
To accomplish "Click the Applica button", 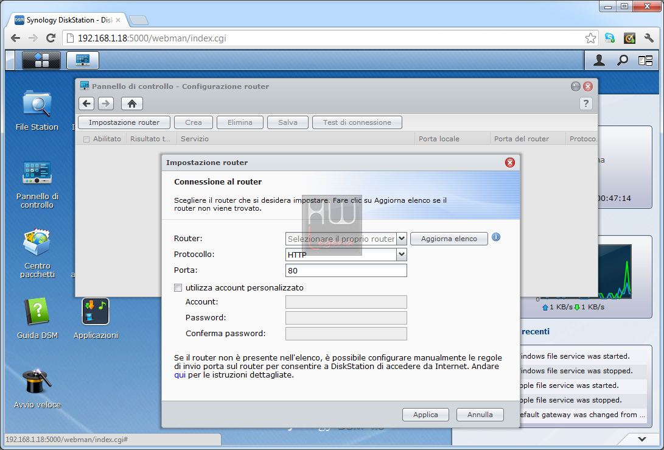I will tap(425, 415).
